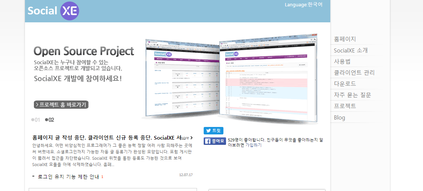The width and height of the screenshot is (423, 191).
Task: Open the Blog menu link
Action: coord(340,118)
